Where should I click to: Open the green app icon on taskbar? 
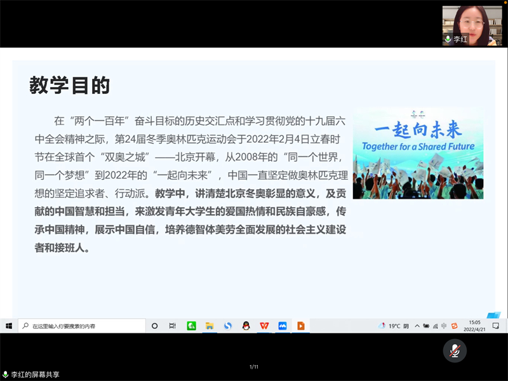(x=191, y=326)
